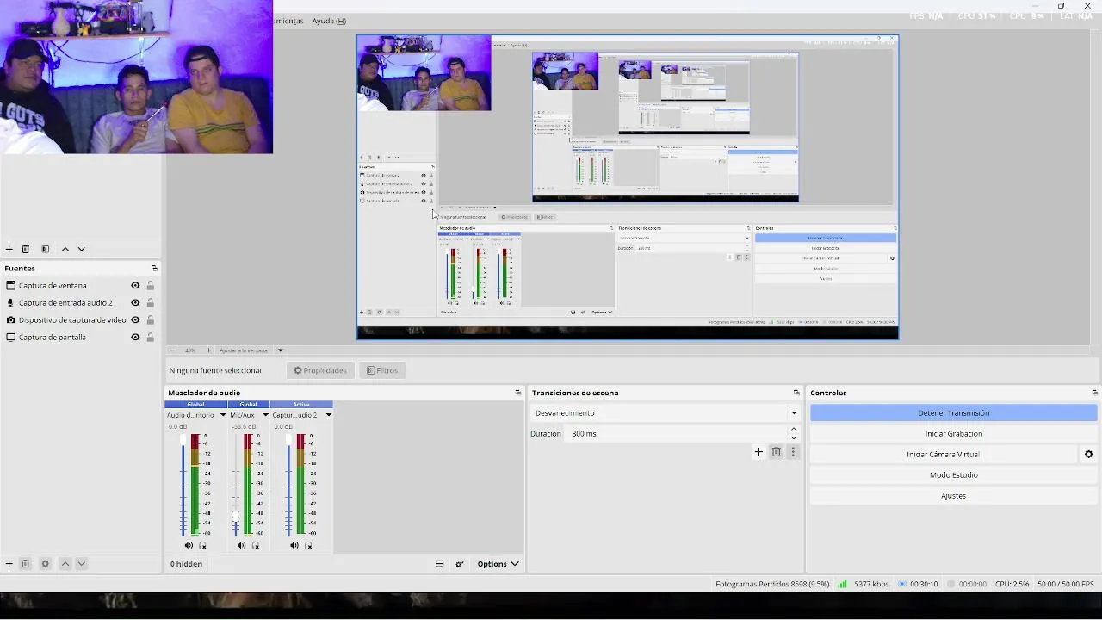Hide the Captura de pantalla source
The height and width of the screenshot is (620, 1102).
click(x=135, y=337)
